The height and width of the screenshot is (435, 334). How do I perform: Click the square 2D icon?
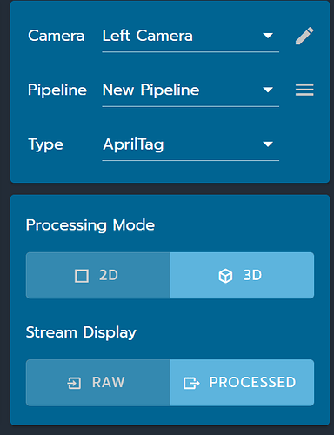tap(82, 276)
